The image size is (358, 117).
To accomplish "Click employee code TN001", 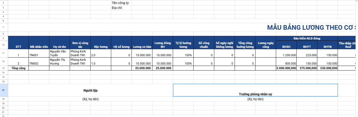I will coord(39,53).
